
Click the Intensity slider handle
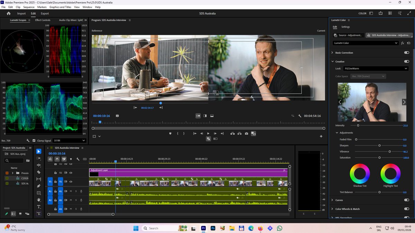[x=358, y=125]
